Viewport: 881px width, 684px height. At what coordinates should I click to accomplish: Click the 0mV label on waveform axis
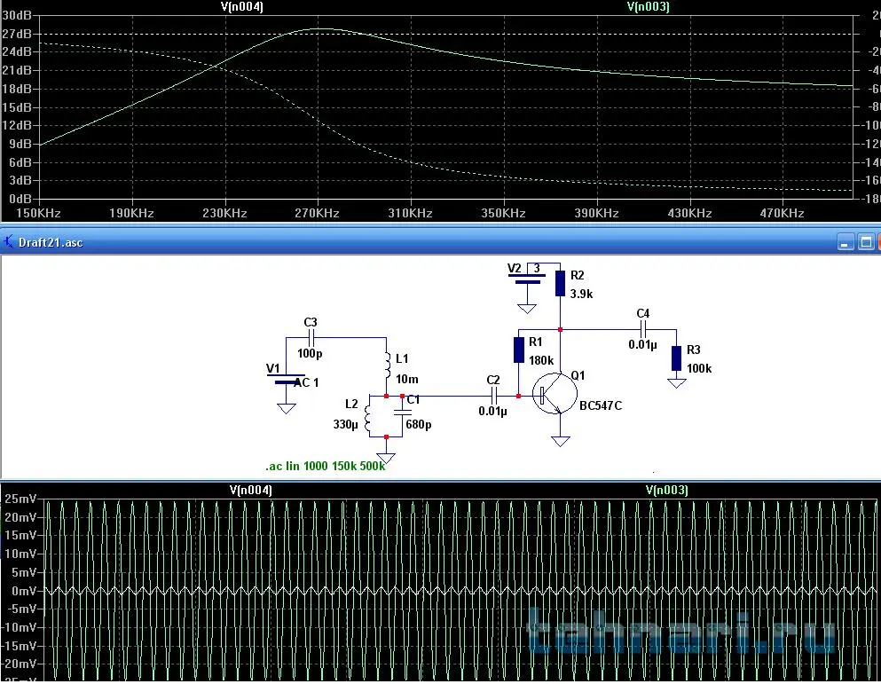click(x=24, y=591)
